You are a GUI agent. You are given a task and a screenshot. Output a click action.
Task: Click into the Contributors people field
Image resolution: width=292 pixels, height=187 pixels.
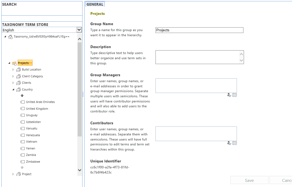click(x=196, y=134)
